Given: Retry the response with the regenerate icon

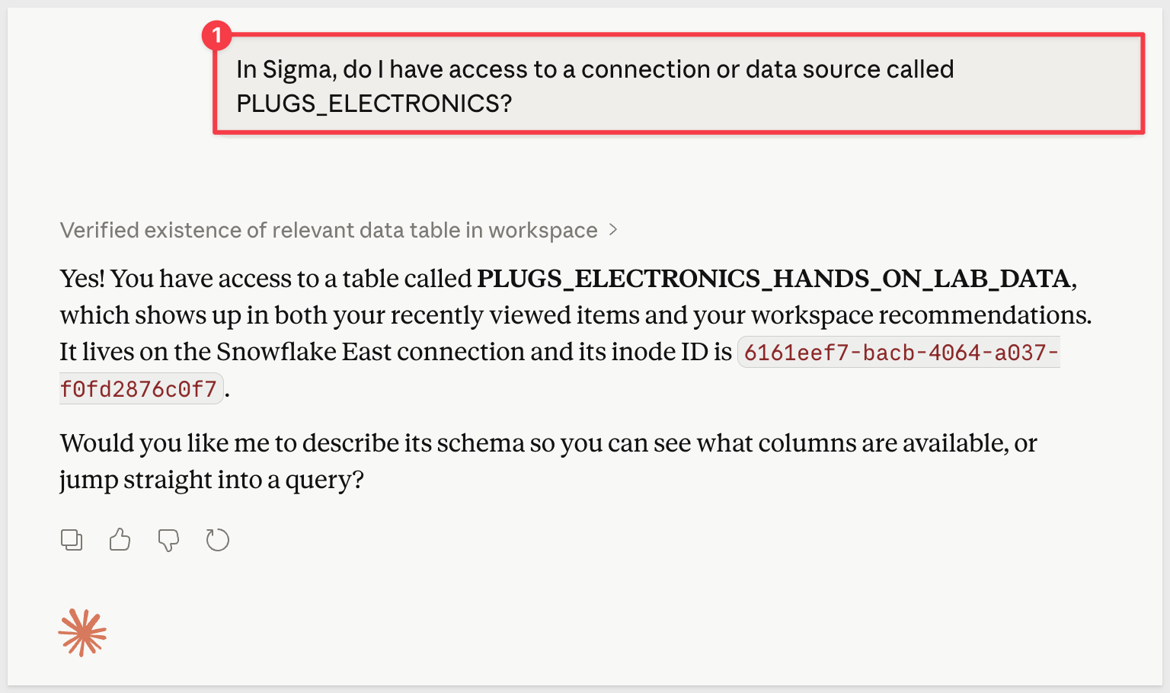Looking at the screenshot, I should [x=218, y=540].
